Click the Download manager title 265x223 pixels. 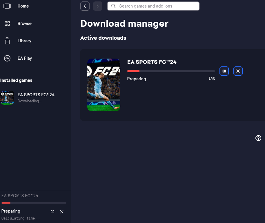124,23
